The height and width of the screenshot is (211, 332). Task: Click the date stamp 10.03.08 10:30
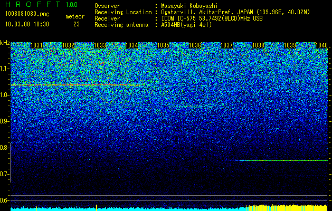click(x=27, y=24)
